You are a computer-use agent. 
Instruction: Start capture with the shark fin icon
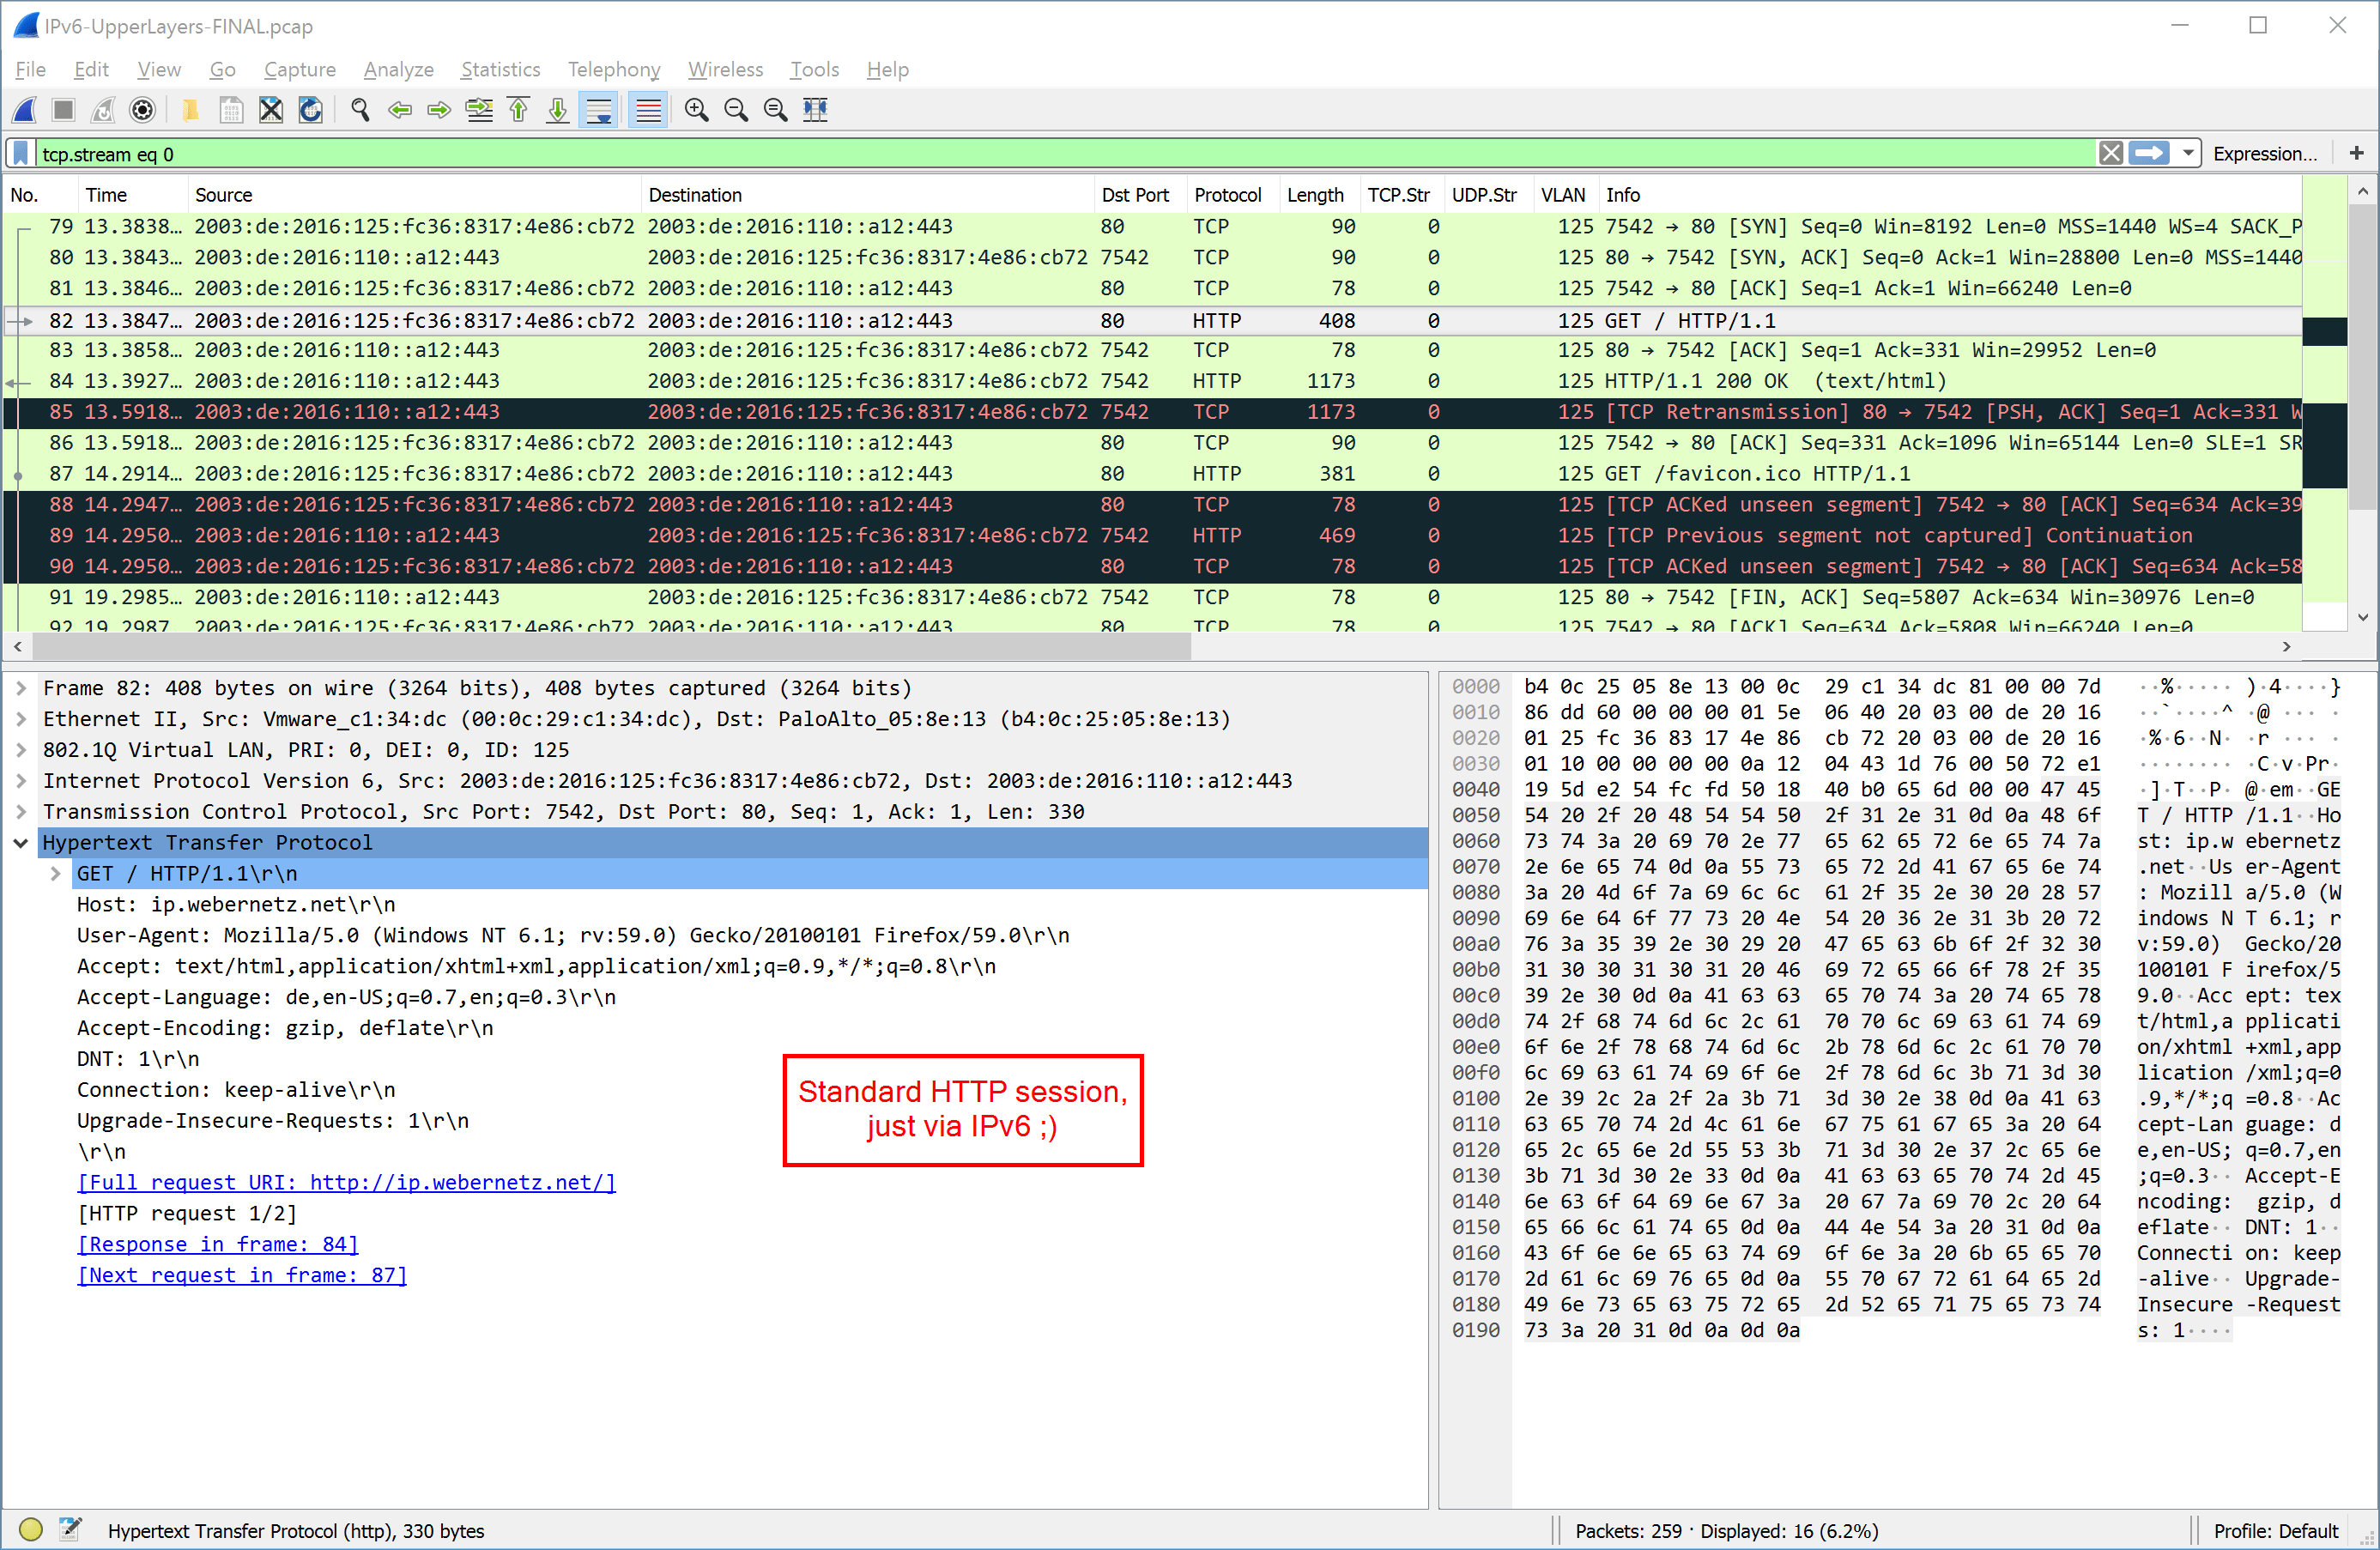[25, 110]
